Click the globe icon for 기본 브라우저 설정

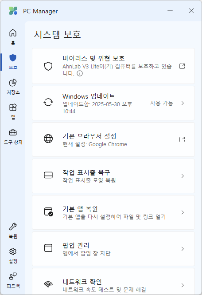pyautogui.click(x=48, y=139)
